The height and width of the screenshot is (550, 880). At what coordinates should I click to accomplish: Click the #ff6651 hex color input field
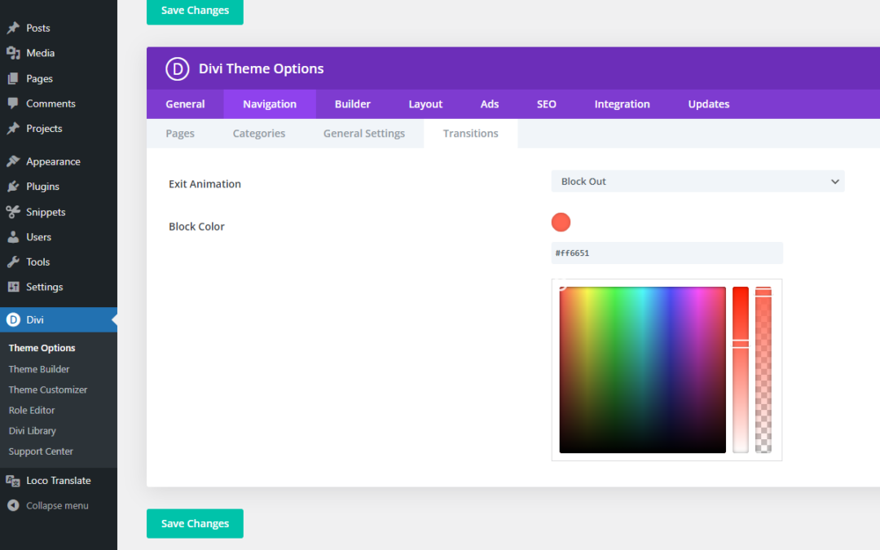tap(667, 253)
